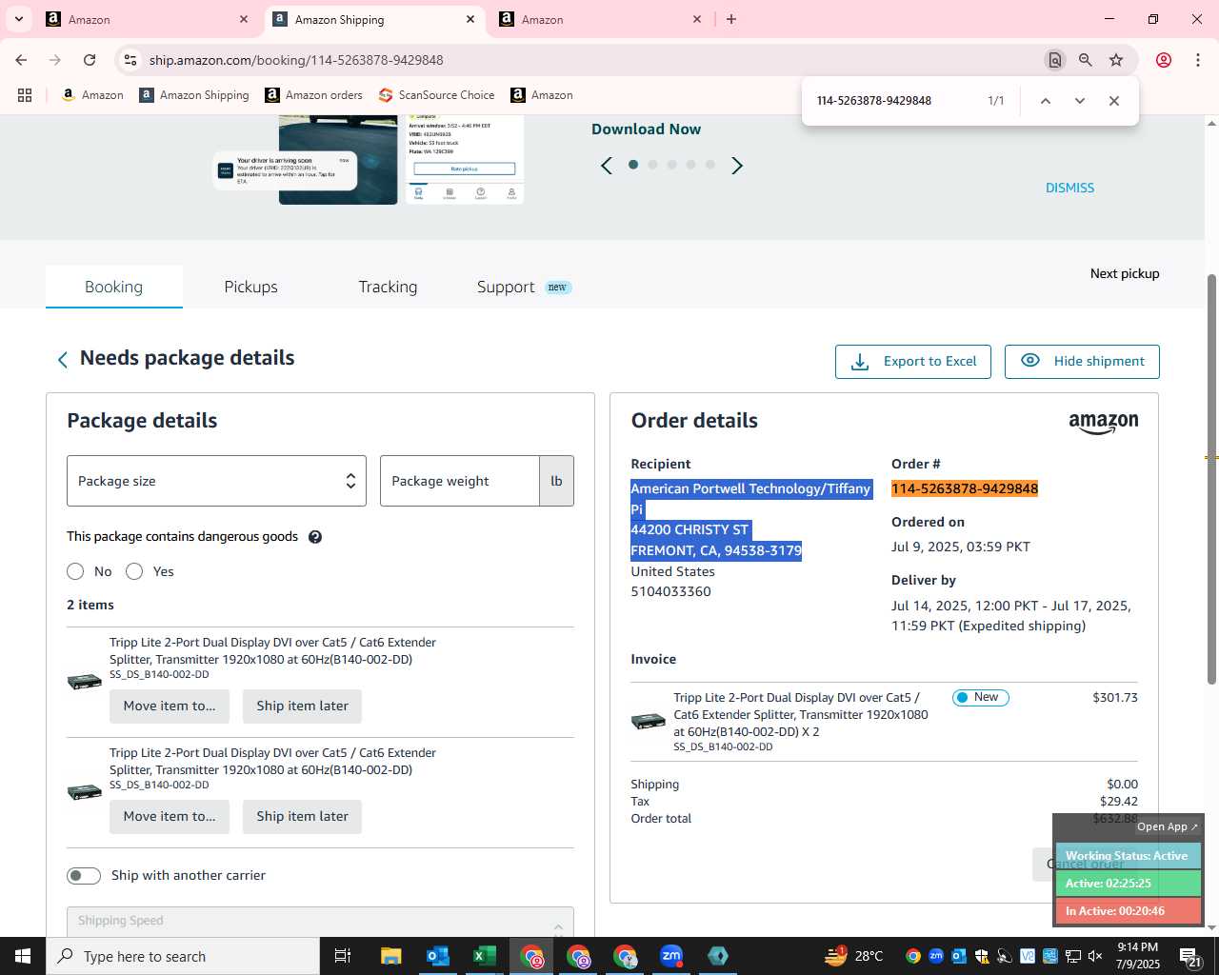Open the bookmarks apps grid icon

pos(25,95)
